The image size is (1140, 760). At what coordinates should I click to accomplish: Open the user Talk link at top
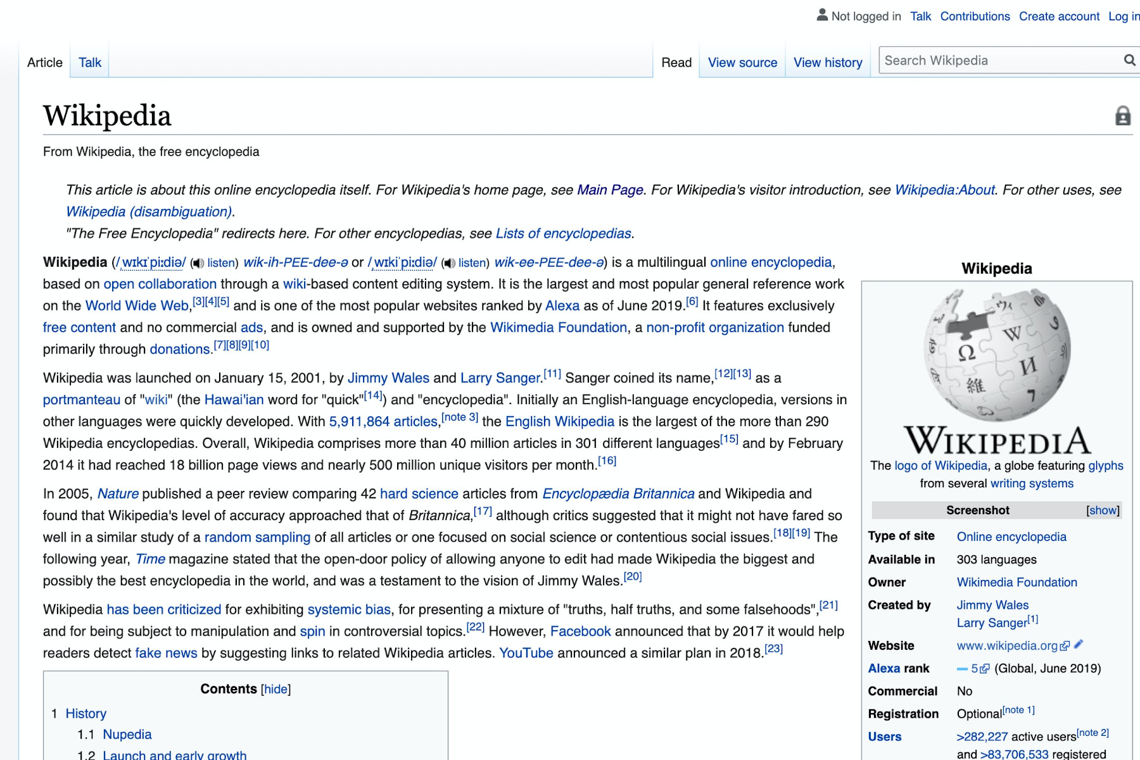920,16
